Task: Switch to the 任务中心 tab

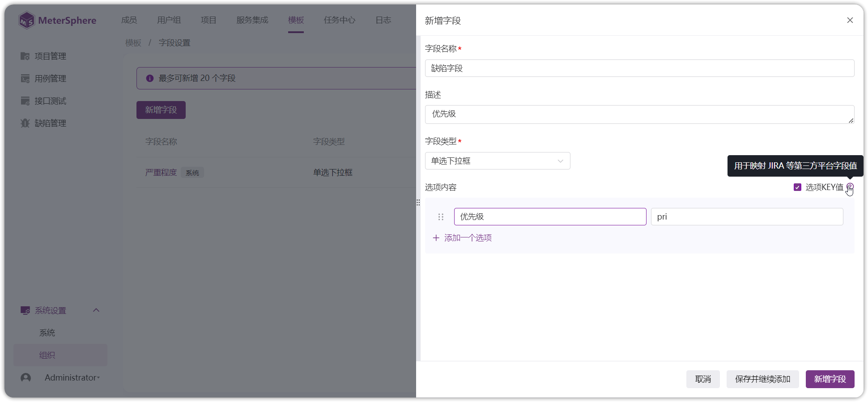Action: point(340,20)
